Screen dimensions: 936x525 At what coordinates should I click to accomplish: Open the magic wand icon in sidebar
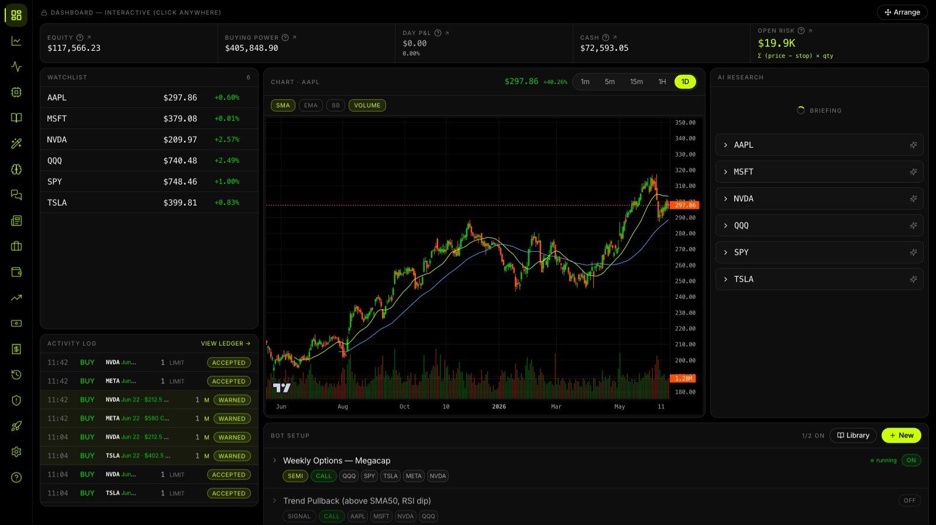[x=16, y=144]
